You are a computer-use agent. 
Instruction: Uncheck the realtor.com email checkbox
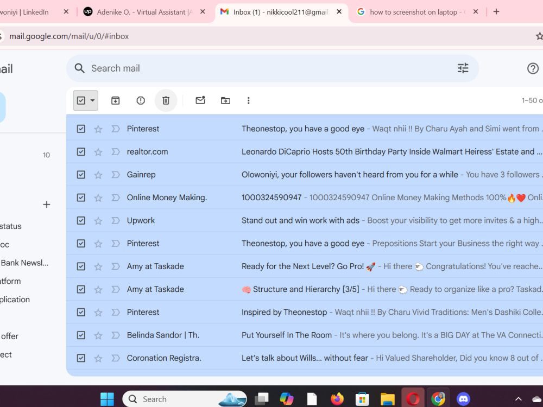tap(81, 151)
